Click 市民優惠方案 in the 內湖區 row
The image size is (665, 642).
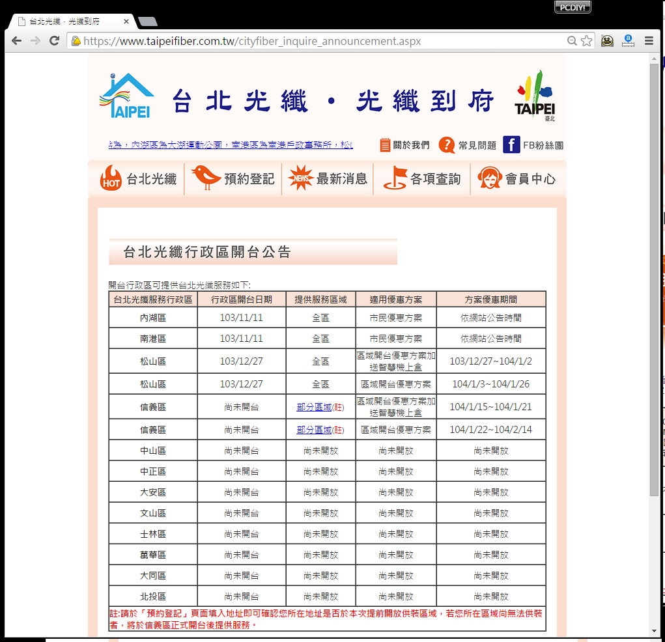click(396, 318)
